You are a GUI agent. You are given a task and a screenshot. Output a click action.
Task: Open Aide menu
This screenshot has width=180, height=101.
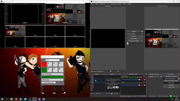click(x=129, y=4)
